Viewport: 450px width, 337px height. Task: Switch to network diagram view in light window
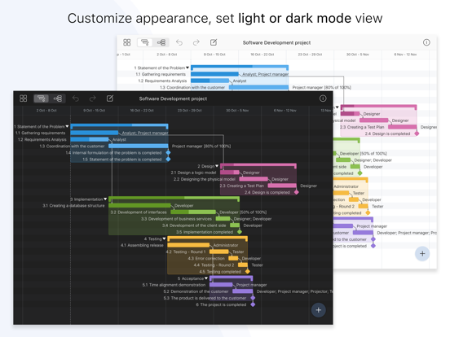click(161, 42)
